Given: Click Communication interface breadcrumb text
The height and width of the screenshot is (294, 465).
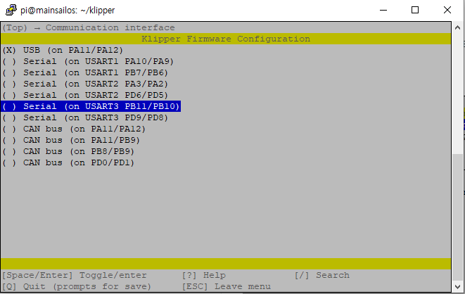Looking at the screenshot, I should [x=110, y=27].
